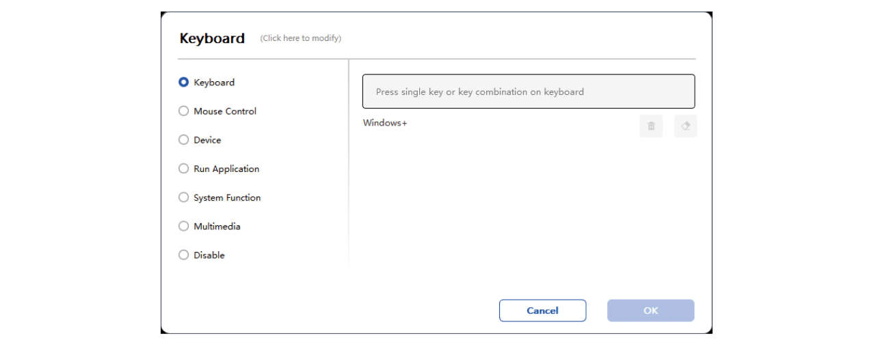Select the Run Application radio button
Image resolution: width=874 pixels, height=344 pixels.
[183, 169]
